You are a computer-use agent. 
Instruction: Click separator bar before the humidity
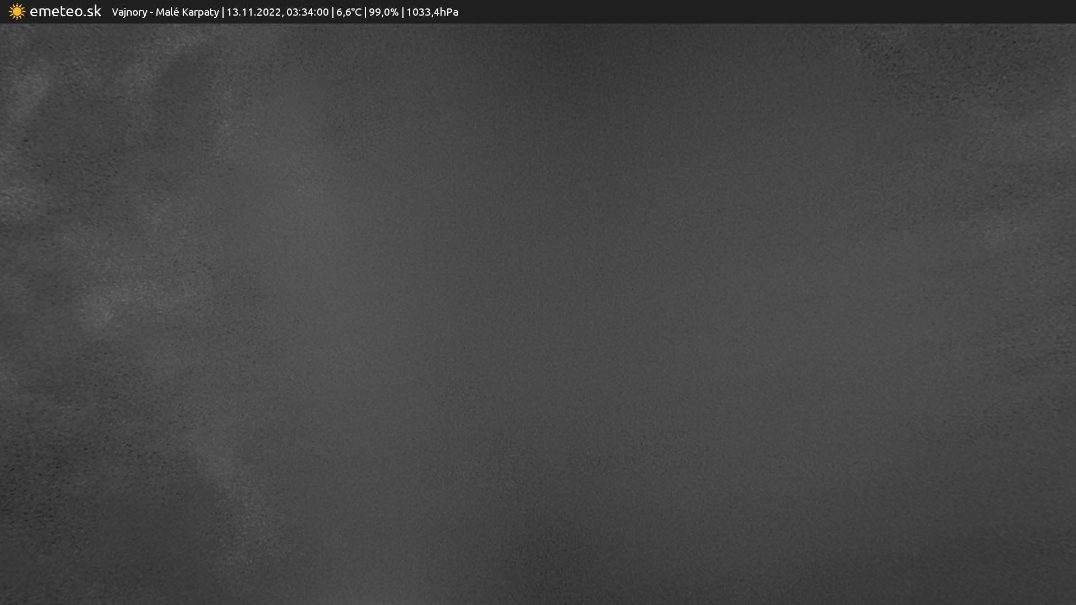(x=365, y=12)
